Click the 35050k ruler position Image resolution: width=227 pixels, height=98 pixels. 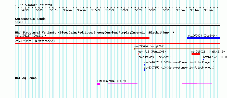(x=110, y=10)
